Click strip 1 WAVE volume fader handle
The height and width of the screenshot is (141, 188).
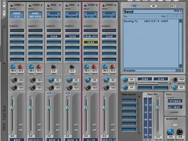click(x=12, y=108)
